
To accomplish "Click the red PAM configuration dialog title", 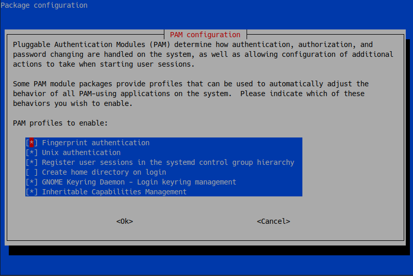I will [205, 35].
